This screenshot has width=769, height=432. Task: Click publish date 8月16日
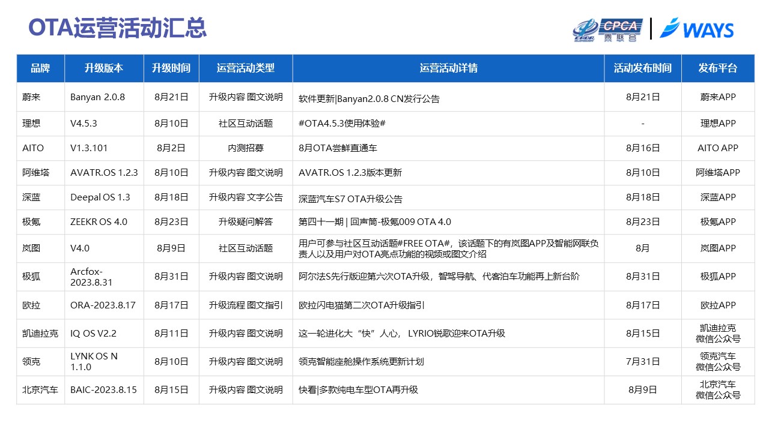point(643,148)
